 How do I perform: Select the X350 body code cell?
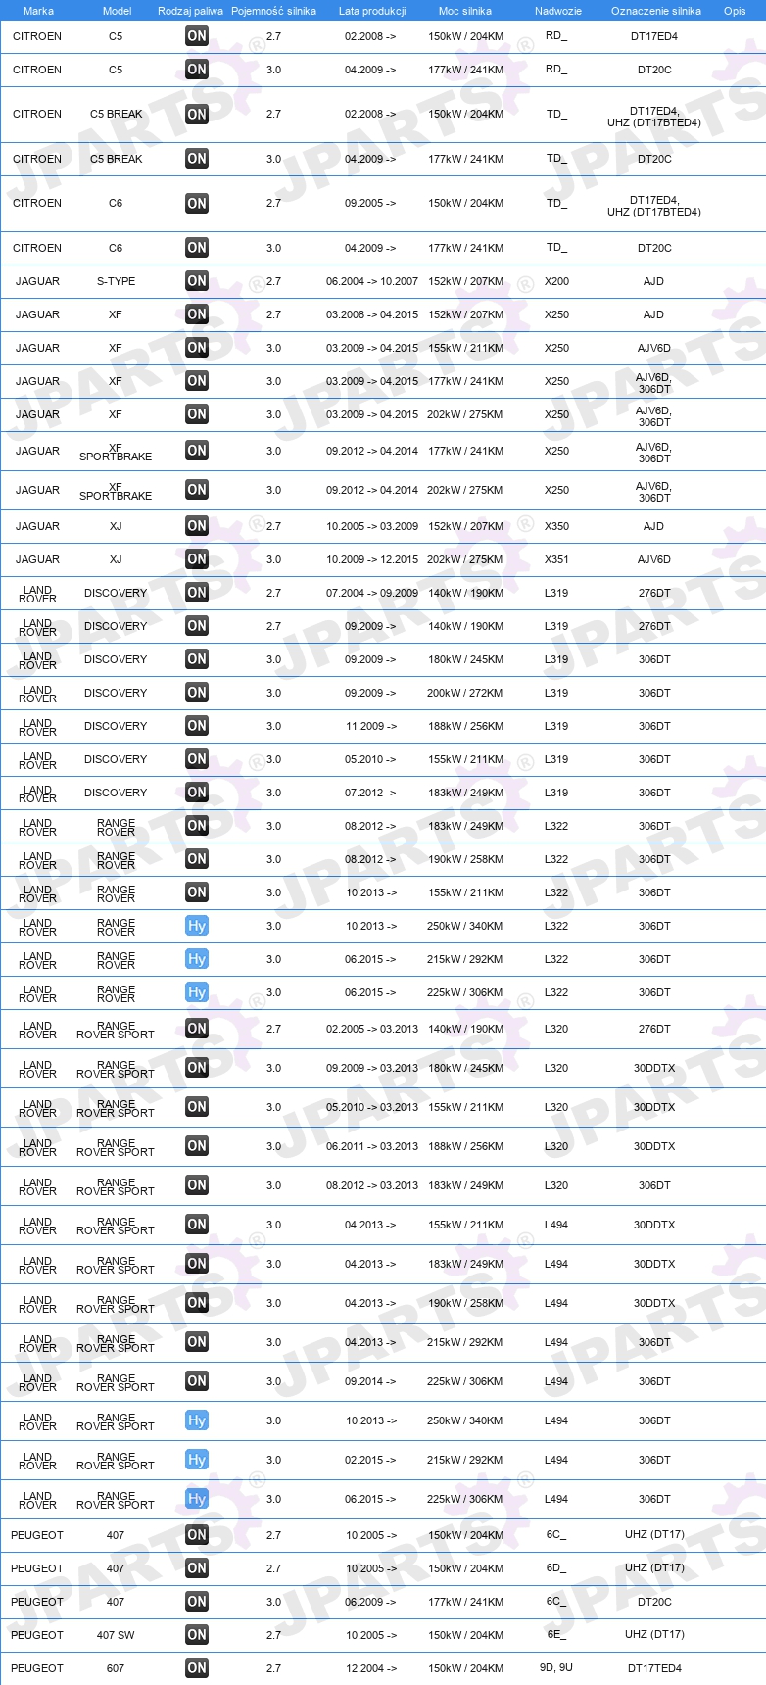click(556, 526)
